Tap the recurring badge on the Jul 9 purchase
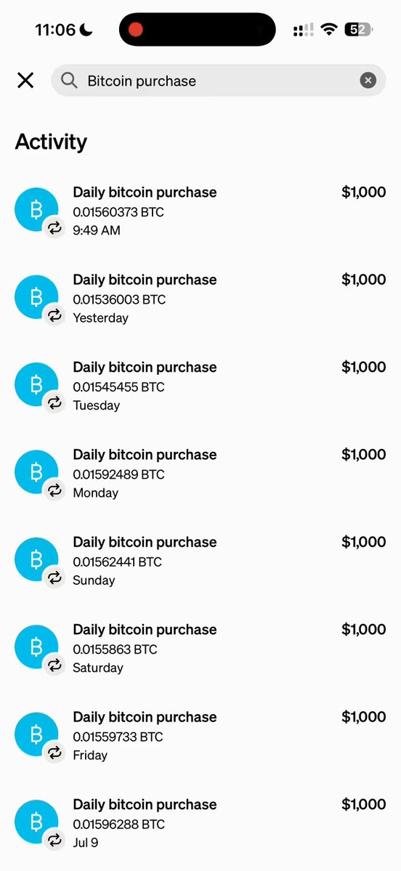The height and width of the screenshot is (871, 401). (x=54, y=840)
